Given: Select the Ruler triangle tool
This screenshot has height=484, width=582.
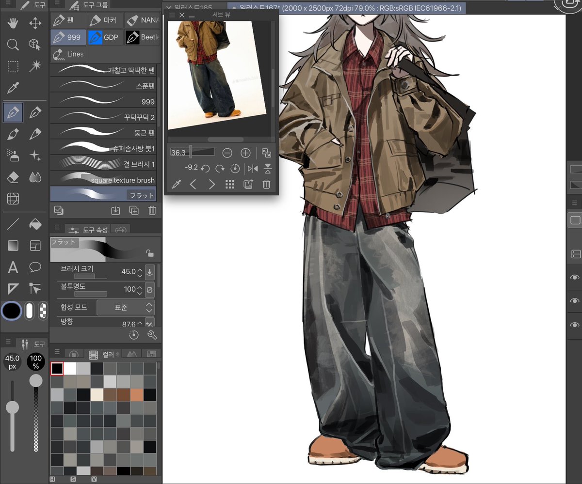Looking at the screenshot, I should point(13,289).
